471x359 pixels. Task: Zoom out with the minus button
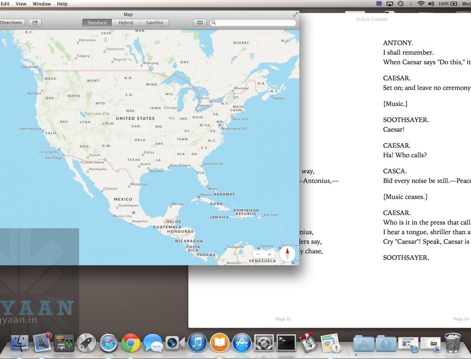pyautogui.click(x=258, y=254)
